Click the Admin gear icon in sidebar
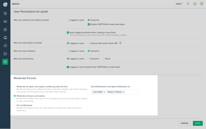The image size is (206, 129). [5, 62]
